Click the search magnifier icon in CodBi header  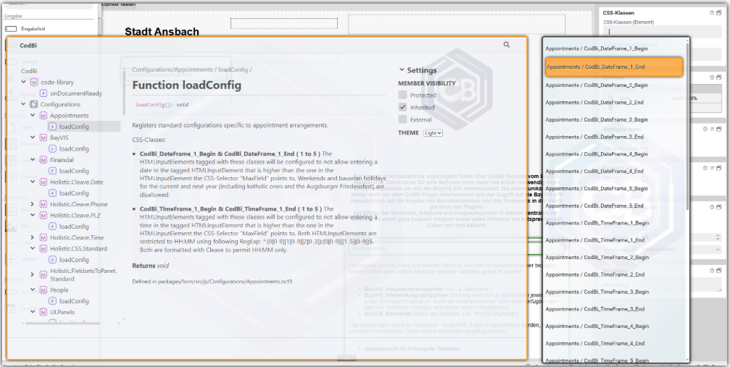click(506, 45)
